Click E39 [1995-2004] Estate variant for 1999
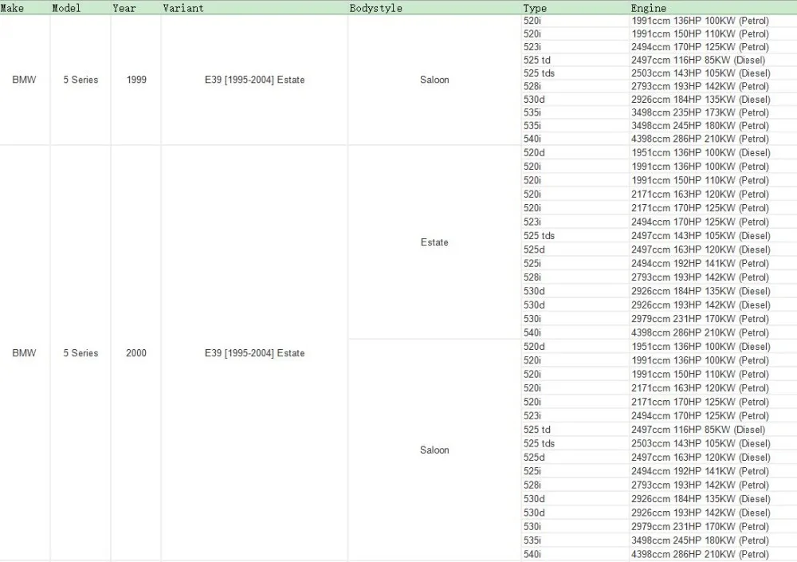The height and width of the screenshot is (562, 797). pyautogui.click(x=255, y=80)
